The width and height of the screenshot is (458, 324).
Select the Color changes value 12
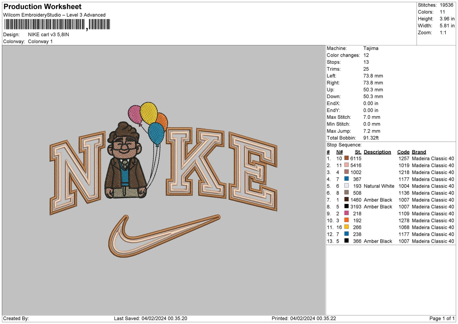pyautogui.click(x=366, y=55)
